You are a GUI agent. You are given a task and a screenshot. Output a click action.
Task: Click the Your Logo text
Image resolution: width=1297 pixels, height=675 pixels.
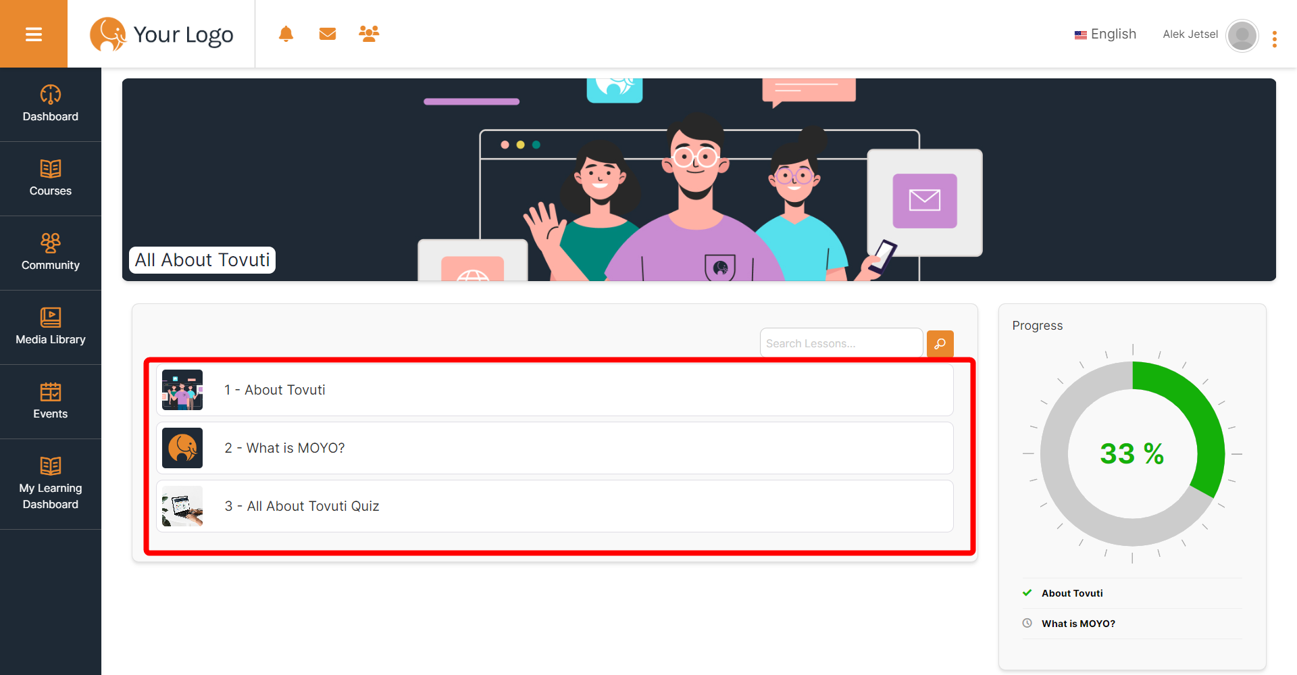coord(183,34)
